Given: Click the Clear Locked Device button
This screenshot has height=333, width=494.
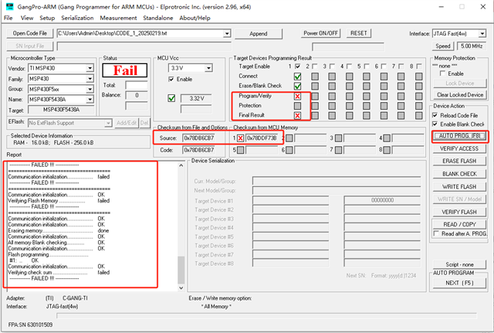Looking at the screenshot, I should [460, 95].
